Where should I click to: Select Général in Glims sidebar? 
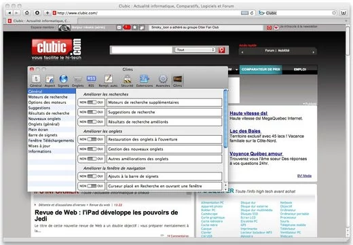(52, 92)
